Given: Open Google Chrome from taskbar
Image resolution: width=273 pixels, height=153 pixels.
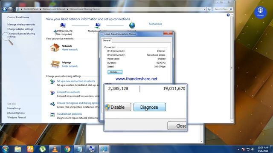Looking at the screenshot, I should coord(67,149).
